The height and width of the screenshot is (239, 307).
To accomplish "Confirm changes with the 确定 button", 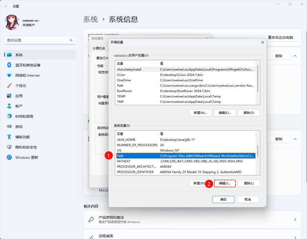I will [x=223, y=200].
